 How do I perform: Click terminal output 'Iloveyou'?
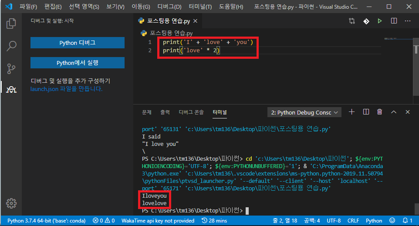pos(154,196)
